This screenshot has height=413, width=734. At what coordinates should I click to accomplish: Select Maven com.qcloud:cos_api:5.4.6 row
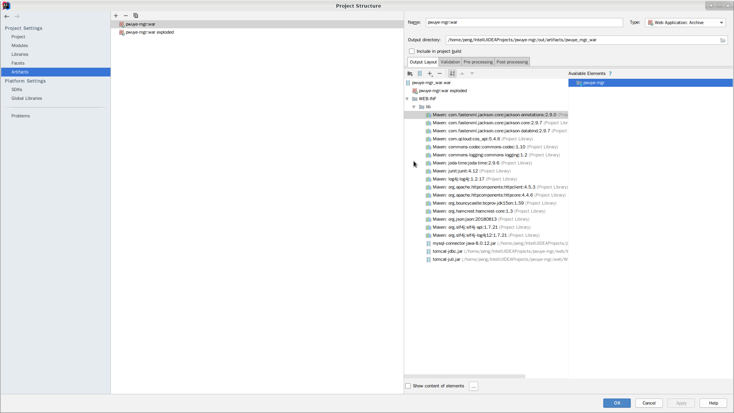(486, 139)
